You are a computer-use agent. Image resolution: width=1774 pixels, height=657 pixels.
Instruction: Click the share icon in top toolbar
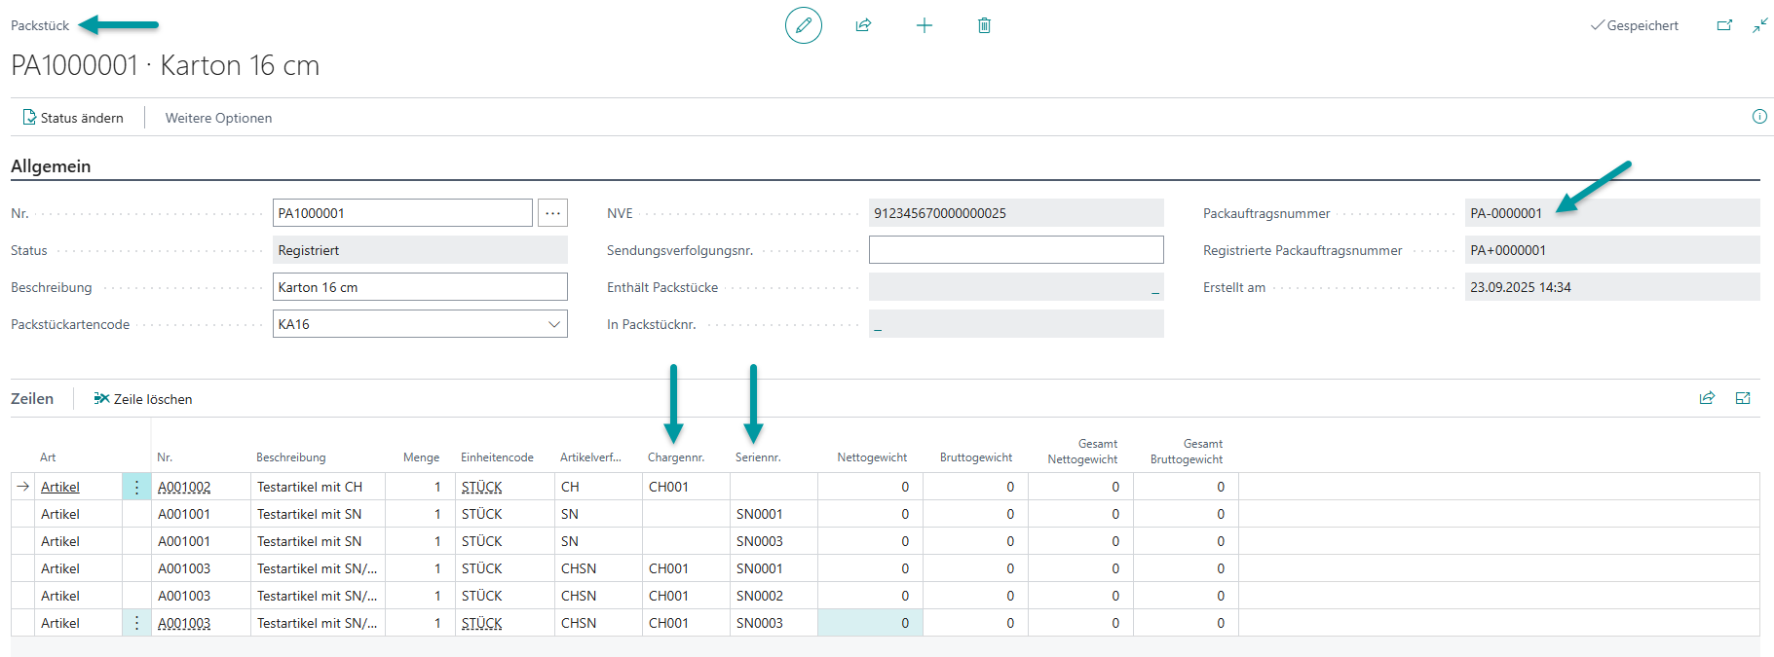[x=863, y=25]
